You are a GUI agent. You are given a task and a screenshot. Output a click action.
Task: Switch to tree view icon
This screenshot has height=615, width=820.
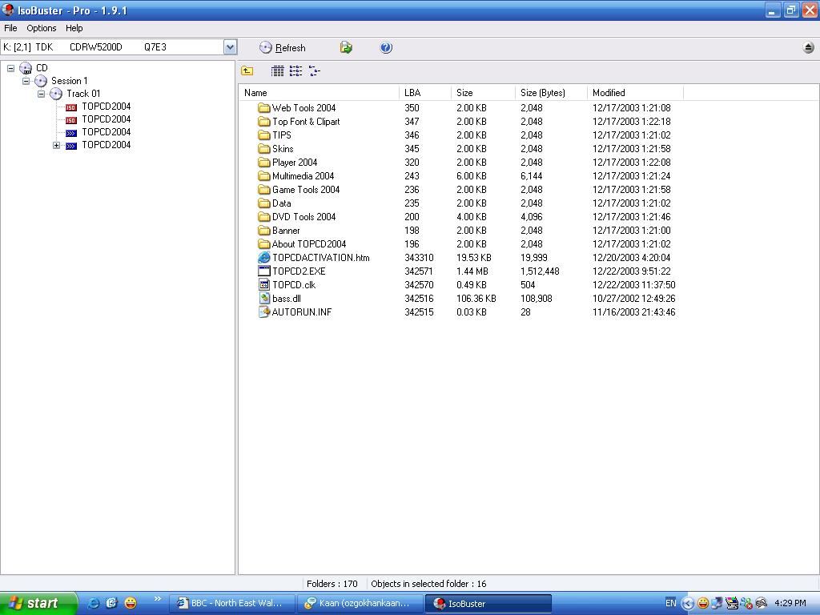pyautogui.click(x=314, y=70)
